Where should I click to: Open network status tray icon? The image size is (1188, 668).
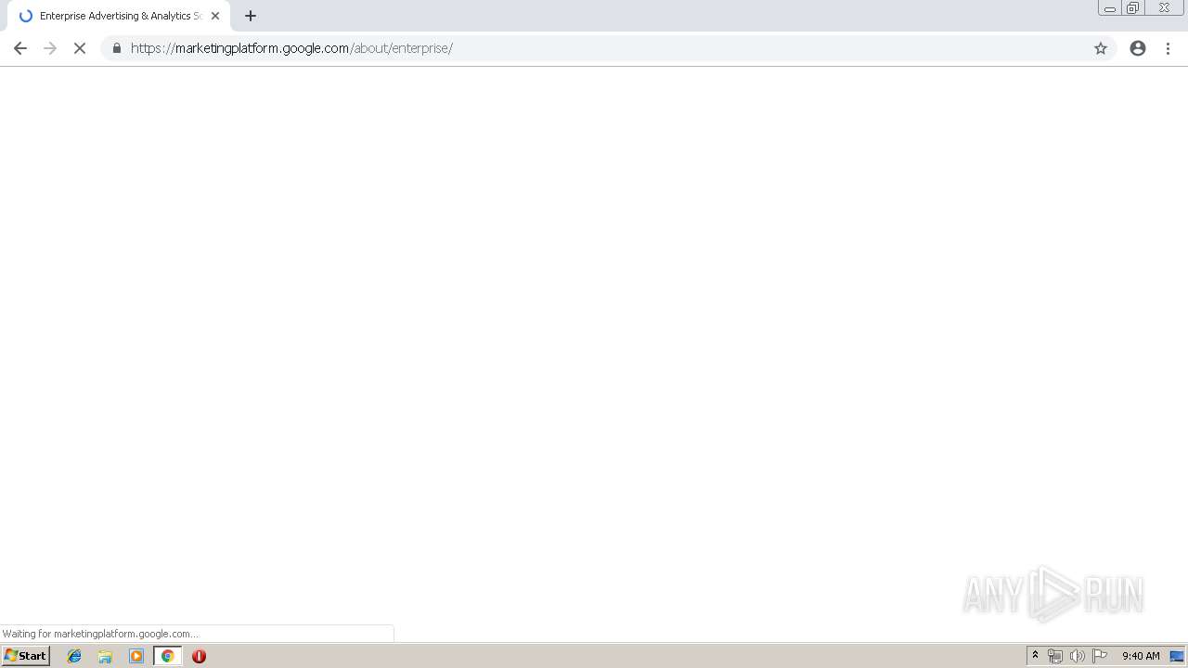click(x=1055, y=656)
